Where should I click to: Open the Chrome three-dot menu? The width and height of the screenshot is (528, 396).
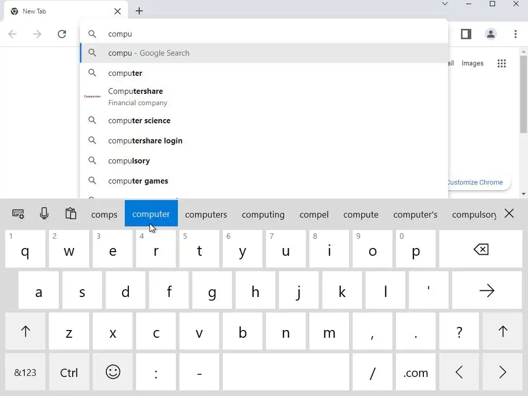pos(516,34)
